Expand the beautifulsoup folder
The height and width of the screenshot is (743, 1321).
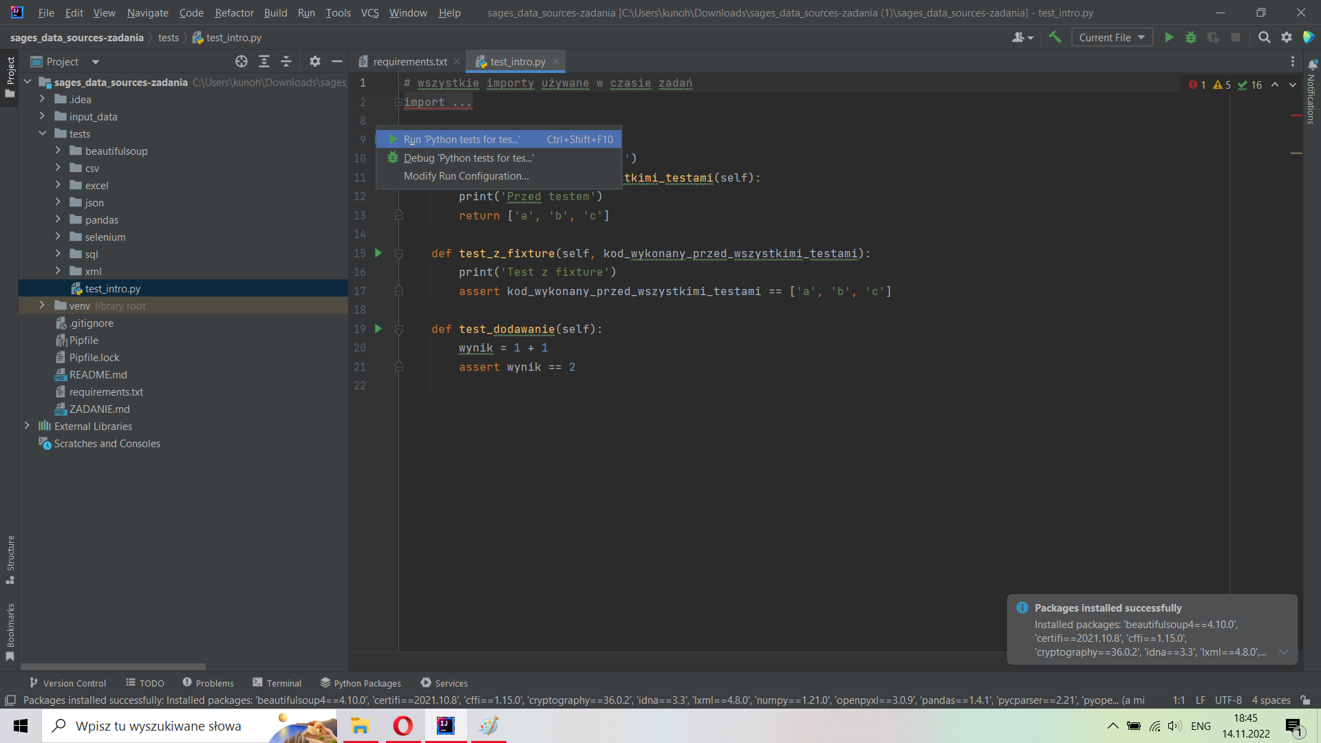coord(58,151)
